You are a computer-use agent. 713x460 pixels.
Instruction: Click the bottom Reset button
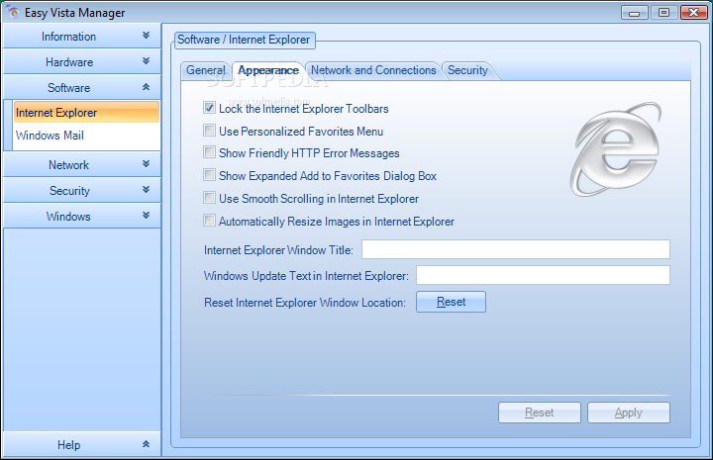[540, 413]
